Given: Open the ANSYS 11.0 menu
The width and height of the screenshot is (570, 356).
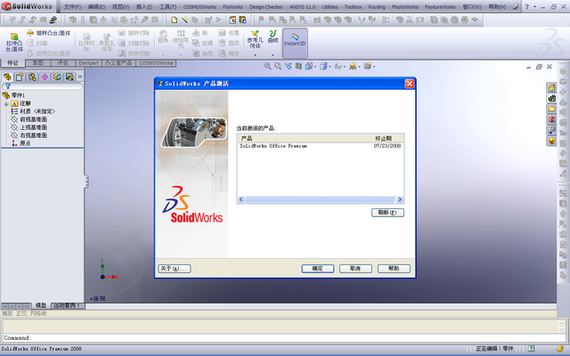Looking at the screenshot, I should [x=303, y=7].
